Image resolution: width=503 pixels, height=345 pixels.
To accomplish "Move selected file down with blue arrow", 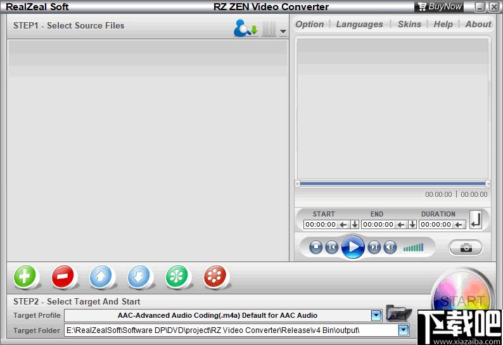I will coord(139,277).
